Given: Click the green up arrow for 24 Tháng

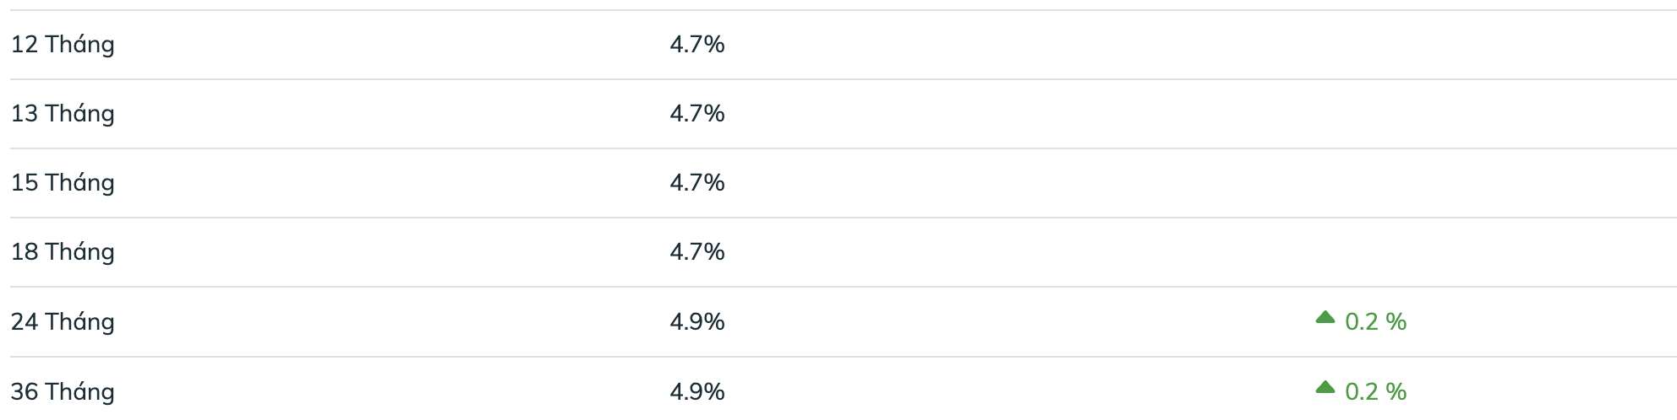Looking at the screenshot, I should pyautogui.click(x=1325, y=318).
